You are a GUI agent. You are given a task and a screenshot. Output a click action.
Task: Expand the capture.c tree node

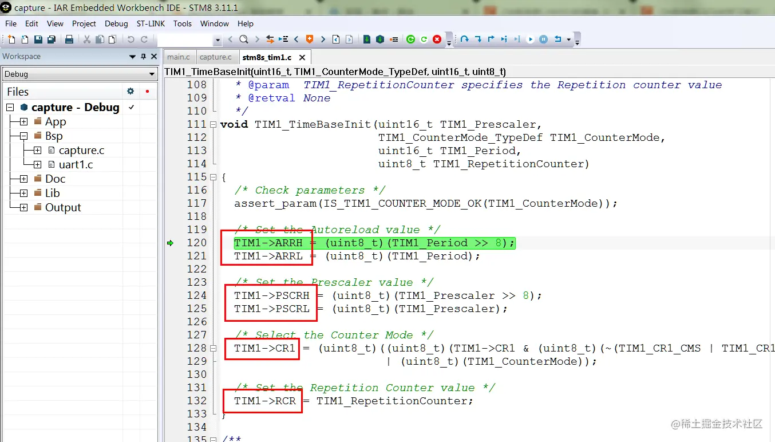point(37,150)
